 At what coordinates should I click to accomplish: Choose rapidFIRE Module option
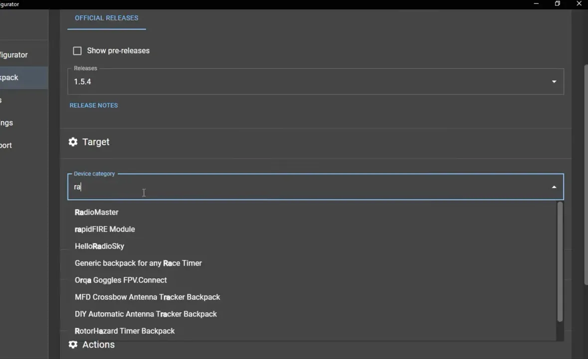point(105,229)
